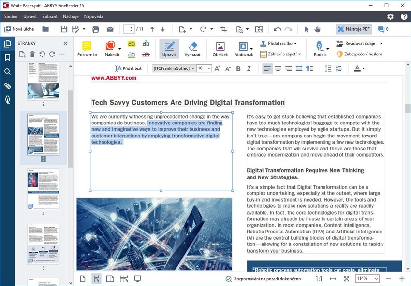Toggle italic formatting in the text bar
The width and height of the screenshot is (411, 286).
249,68
